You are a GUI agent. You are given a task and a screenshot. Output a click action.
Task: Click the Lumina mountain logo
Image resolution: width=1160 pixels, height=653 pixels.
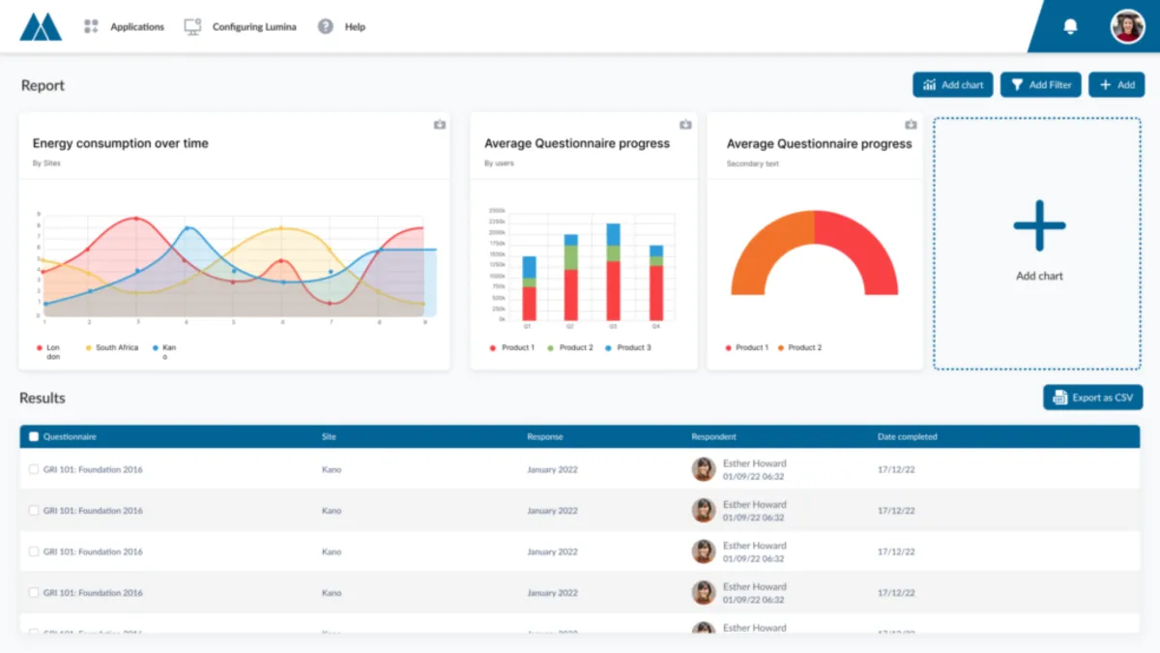[41, 27]
